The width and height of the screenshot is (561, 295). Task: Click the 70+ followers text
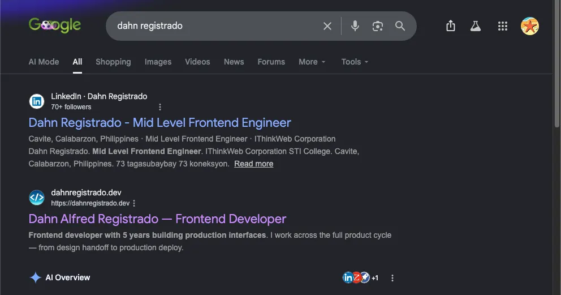point(71,107)
